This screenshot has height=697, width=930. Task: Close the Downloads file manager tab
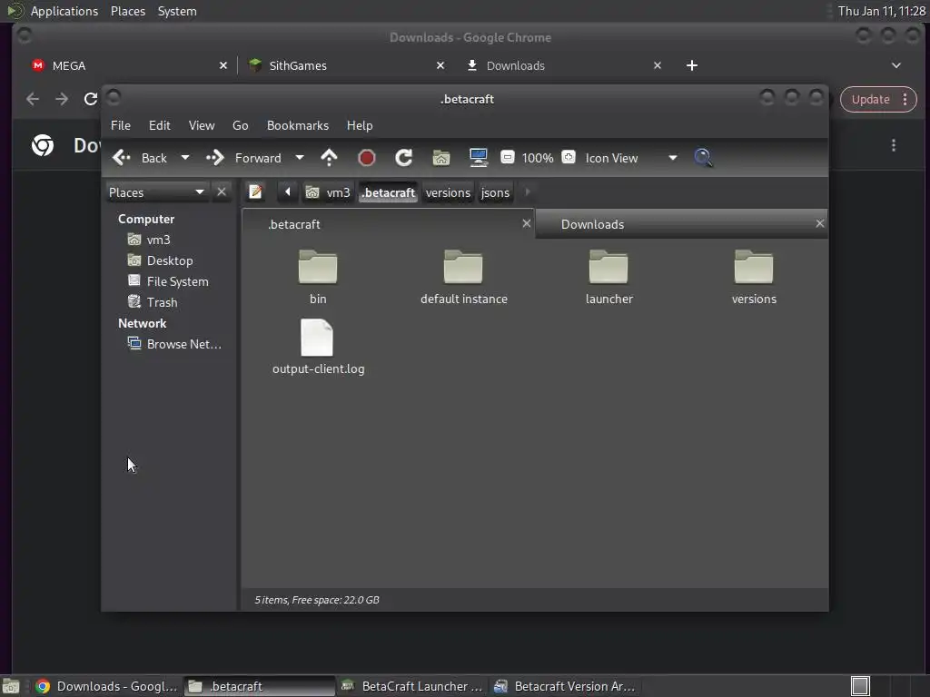[820, 223]
